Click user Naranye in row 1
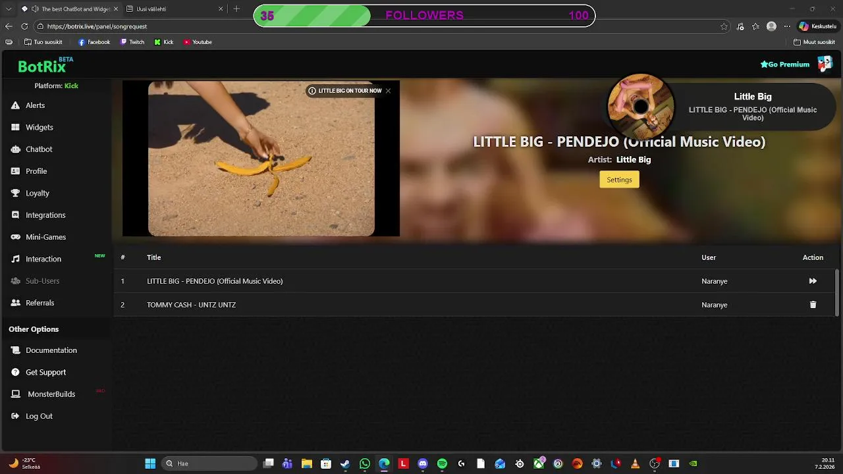 pos(715,281)
